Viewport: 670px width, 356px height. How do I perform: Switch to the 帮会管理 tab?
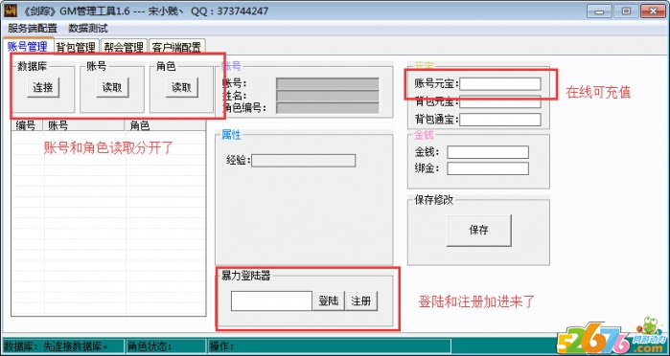click(125, 47)
